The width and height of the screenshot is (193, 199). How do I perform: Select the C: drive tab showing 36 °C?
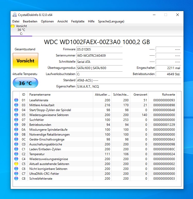pyautogui.click(x=21, y=30)
